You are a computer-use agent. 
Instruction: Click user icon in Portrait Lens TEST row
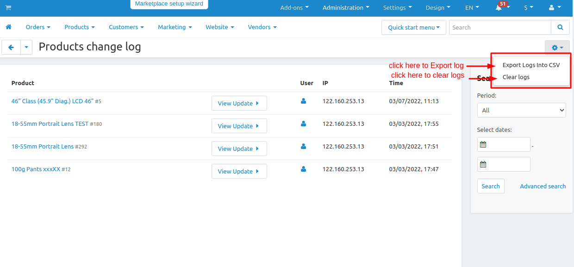coord(304,124)
